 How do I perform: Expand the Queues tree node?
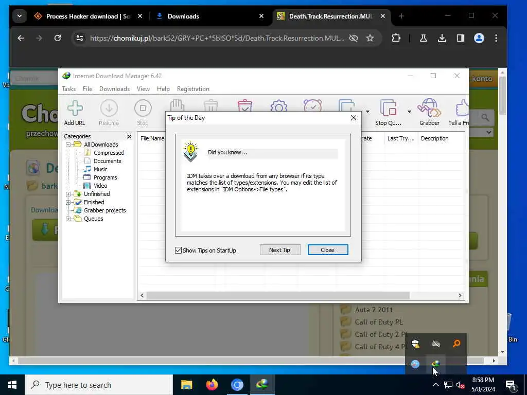pyautogui.click(x=68, y=219)
